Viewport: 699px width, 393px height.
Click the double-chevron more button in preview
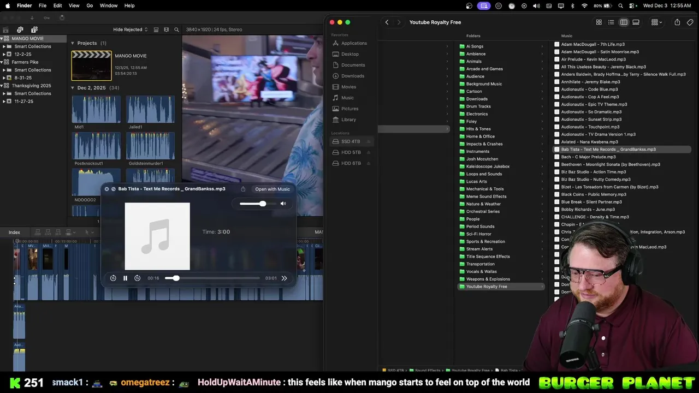pyautogui.click(x=284, y=278)
